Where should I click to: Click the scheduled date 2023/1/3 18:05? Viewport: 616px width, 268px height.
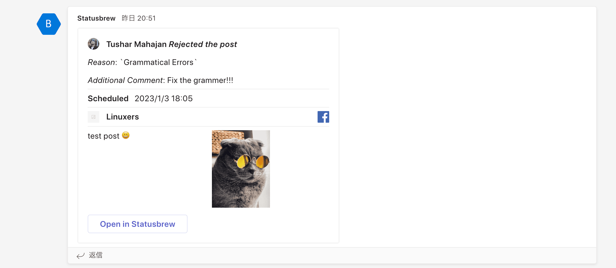click(163, 99)
